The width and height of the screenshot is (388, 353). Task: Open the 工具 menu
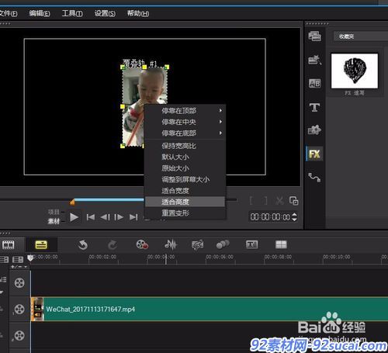pos(72,13)
